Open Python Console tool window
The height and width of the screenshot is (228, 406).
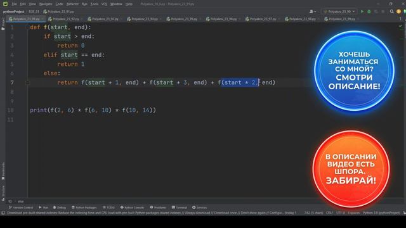click(x=132, y=208)
